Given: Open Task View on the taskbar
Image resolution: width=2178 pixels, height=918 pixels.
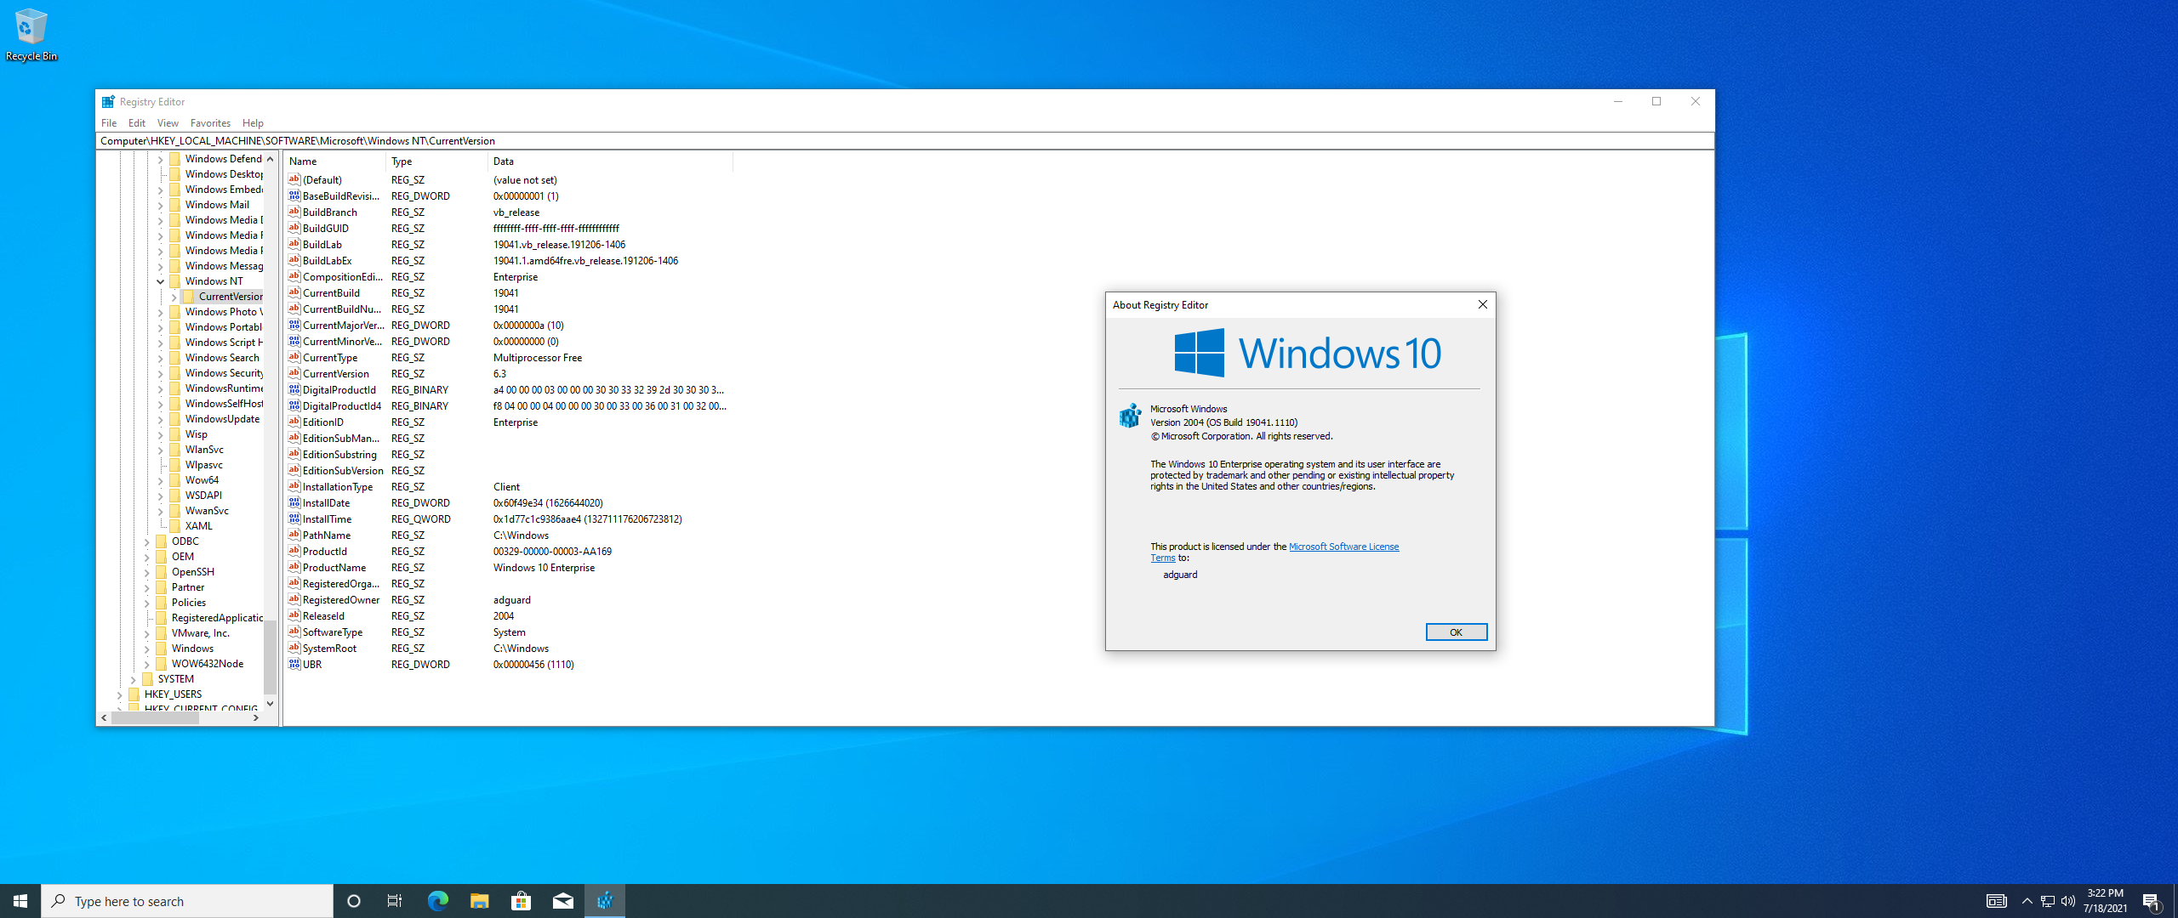Looking at the screenshot, I should [x=395, y=901].
